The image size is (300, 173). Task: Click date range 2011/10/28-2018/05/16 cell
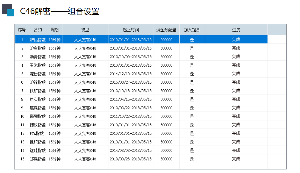131,116
